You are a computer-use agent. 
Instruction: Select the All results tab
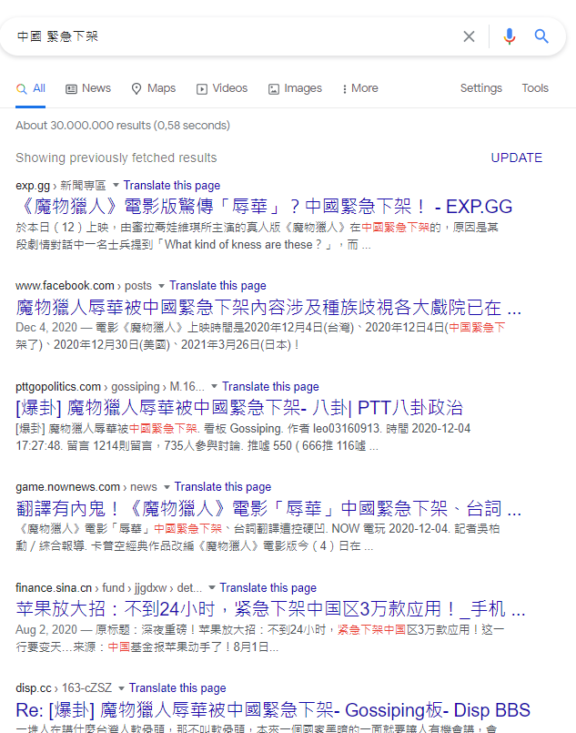click(x=30, y=88)
